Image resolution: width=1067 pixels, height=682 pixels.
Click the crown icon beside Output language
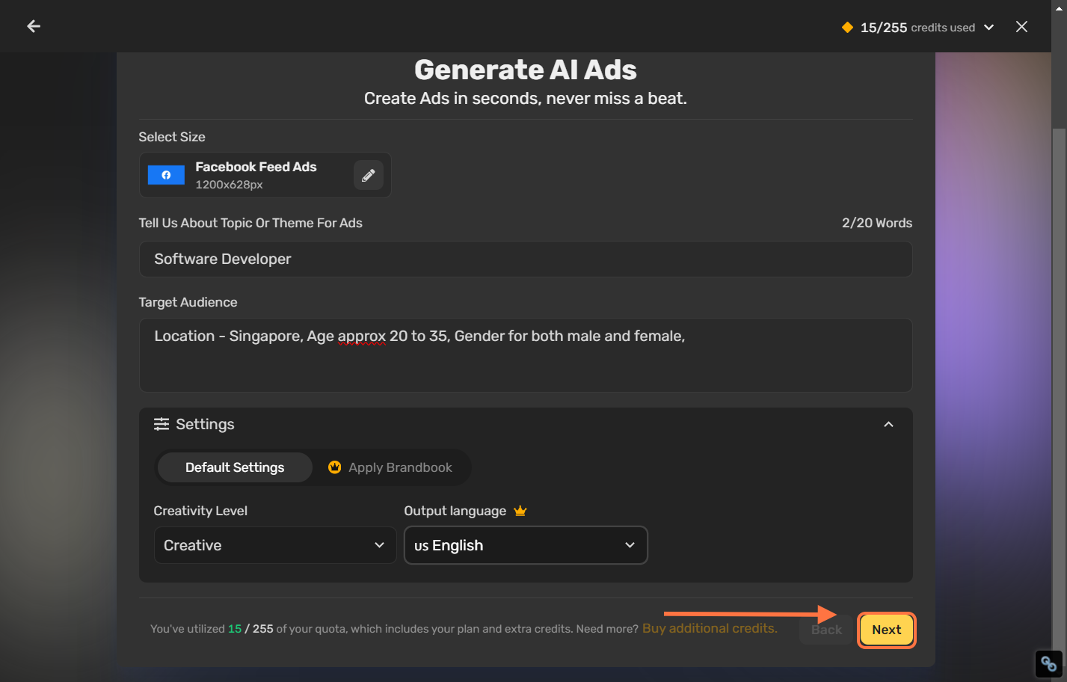pyautogui.click(x=520, y=511)
